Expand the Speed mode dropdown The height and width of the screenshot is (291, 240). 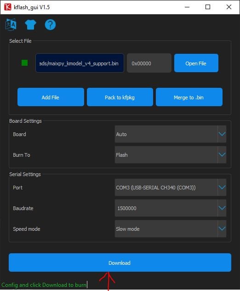point(171,229)
